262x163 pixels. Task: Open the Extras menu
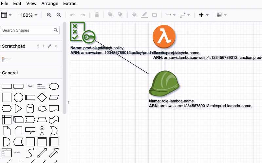(70, 4)
